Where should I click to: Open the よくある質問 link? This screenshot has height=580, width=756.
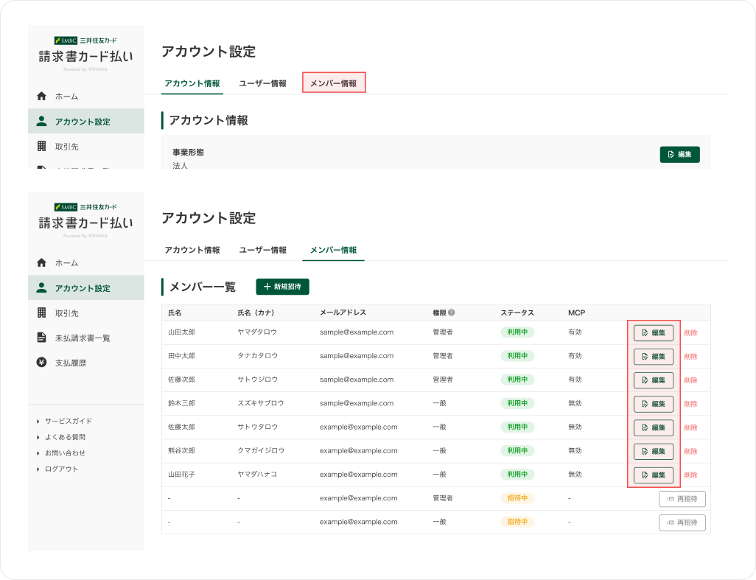pos(65,437)
